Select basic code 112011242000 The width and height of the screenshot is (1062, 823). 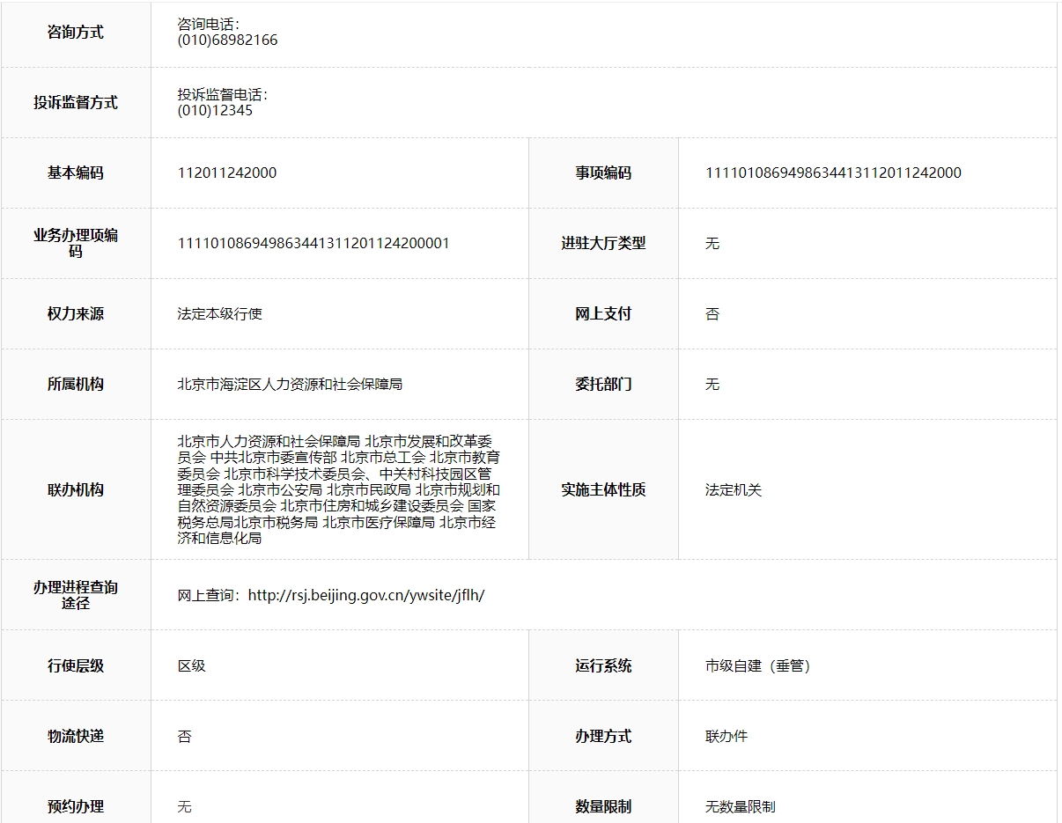(x=227, y=173)
